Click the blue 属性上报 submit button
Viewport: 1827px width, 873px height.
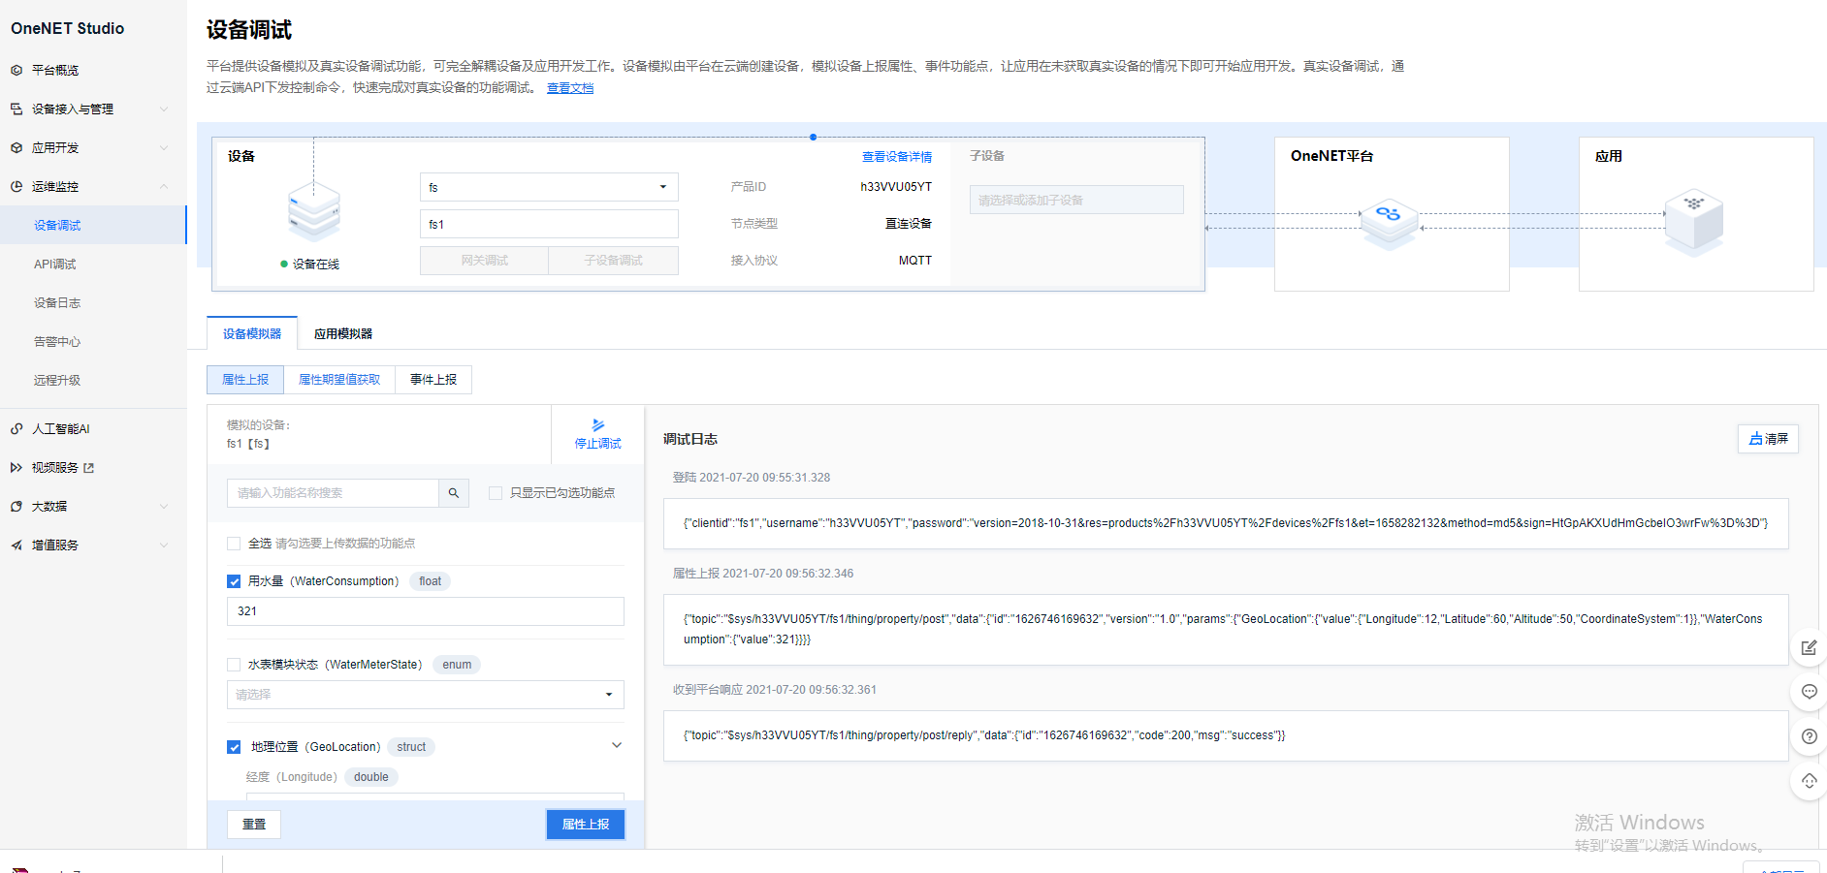585,824
